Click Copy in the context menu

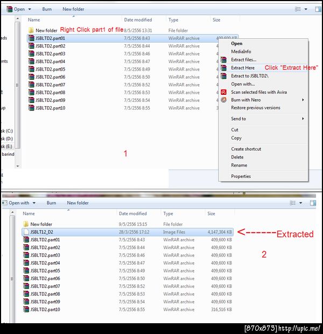pyautogui.click(x=236, y=138)
